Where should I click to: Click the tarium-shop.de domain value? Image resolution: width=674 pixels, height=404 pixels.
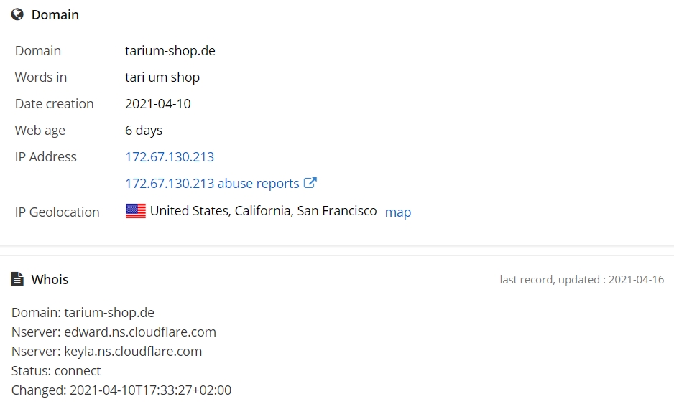click(x=170, y=51)
